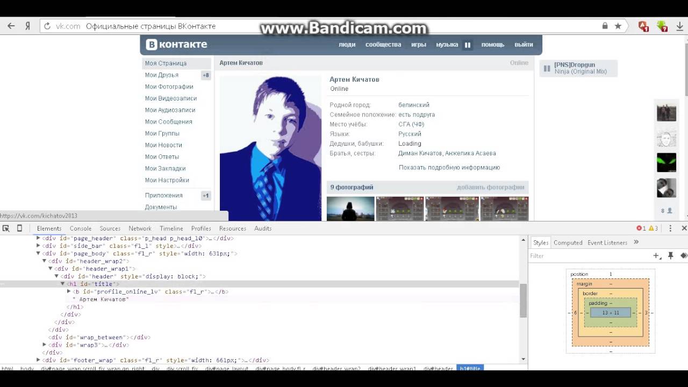Screen dimensions: 688x387
Task: Toggle device mode mobile icon in DevTools
Action: (x=19, y=228)
